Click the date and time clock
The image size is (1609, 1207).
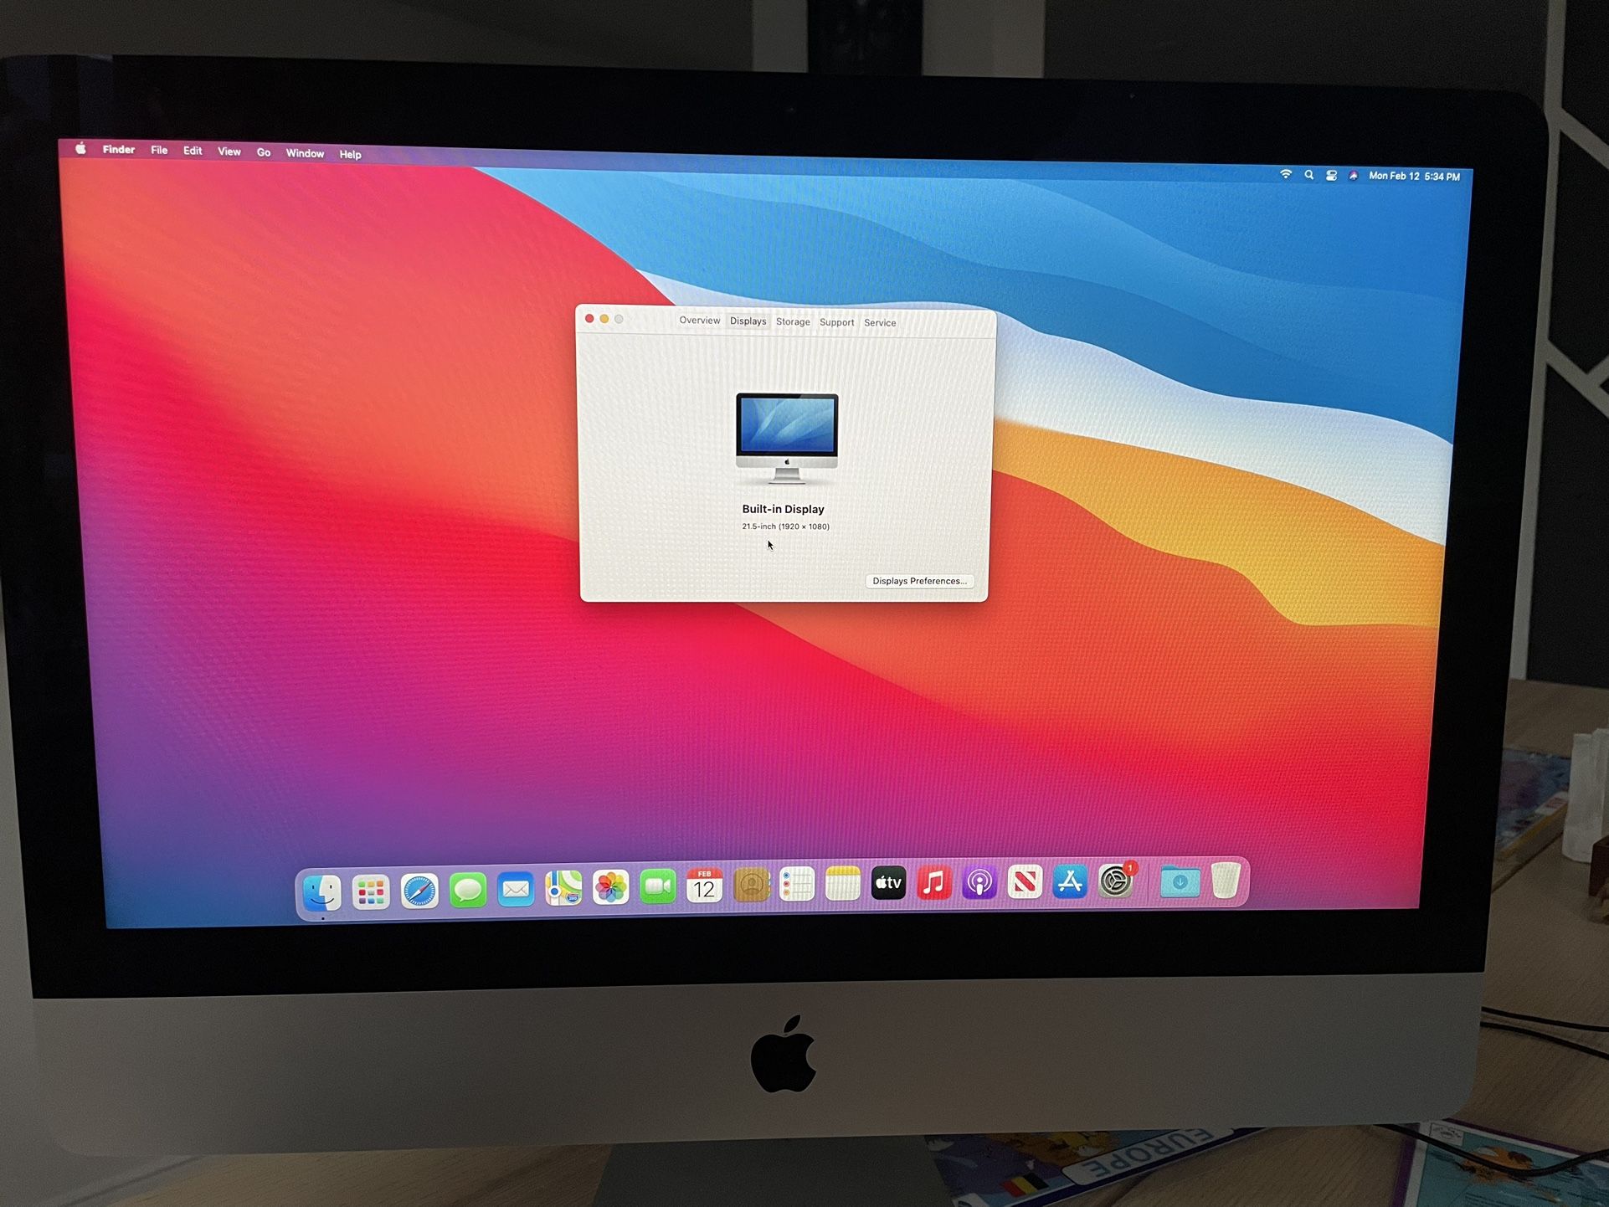[x=1414, y=176]
